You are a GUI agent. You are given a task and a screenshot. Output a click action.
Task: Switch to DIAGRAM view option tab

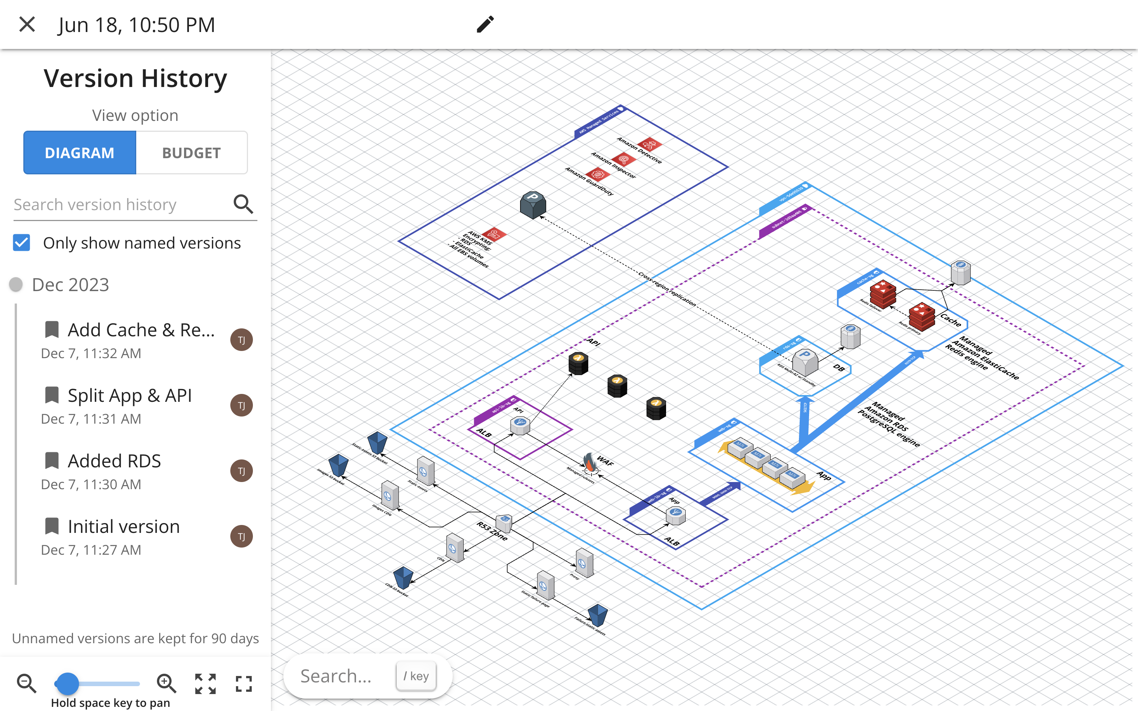[x=79, y=153]
